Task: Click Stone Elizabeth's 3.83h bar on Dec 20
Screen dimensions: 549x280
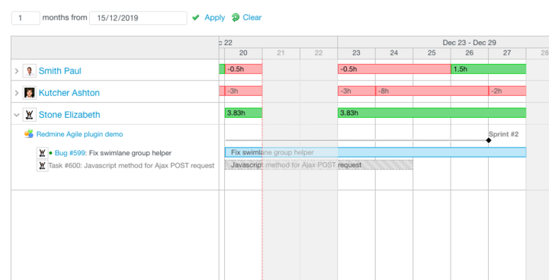Action: click(x=243, y=113)
